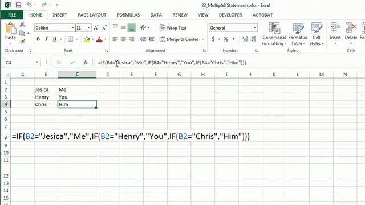Click the Increase Decimal icon
Image resolution: width=365 pixels, height=205 pixels.
tap(245, 39)
